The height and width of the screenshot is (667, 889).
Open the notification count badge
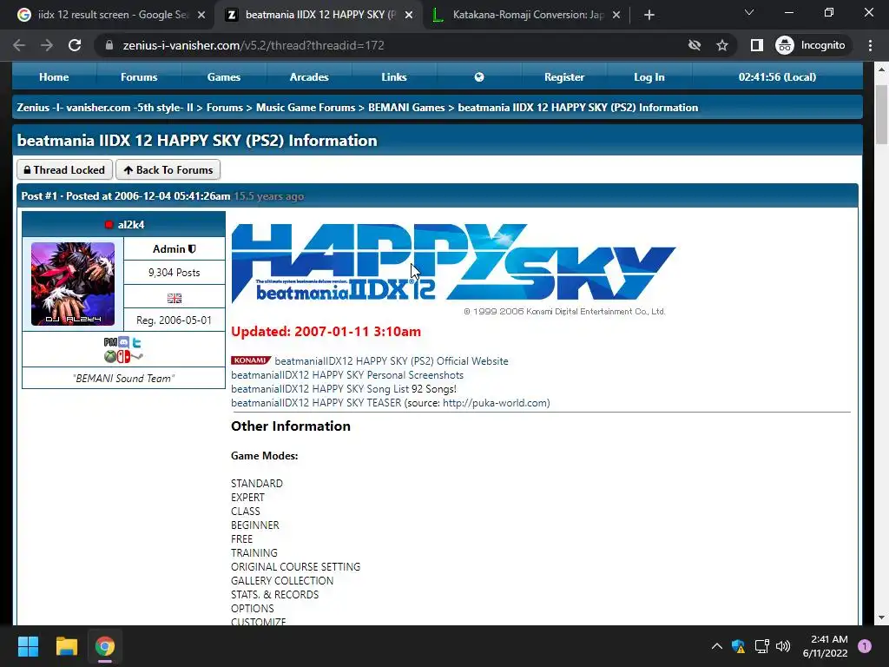click(x=865, y=646)
